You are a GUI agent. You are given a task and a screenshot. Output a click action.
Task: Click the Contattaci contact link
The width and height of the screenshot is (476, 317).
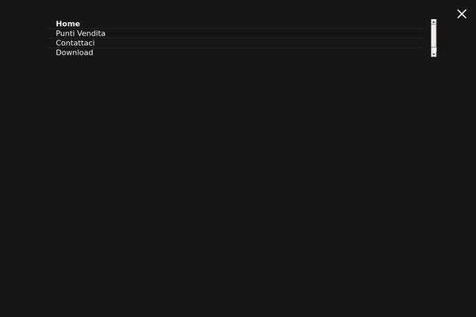[75, 43]
